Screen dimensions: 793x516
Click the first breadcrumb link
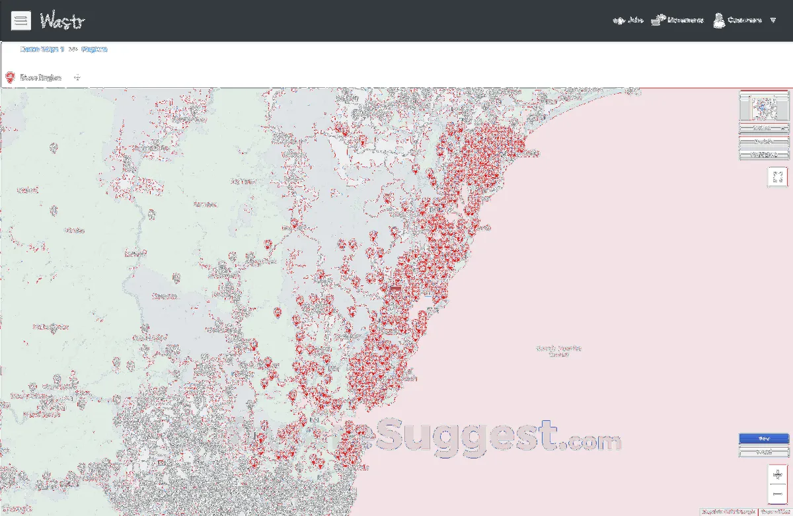42,49
